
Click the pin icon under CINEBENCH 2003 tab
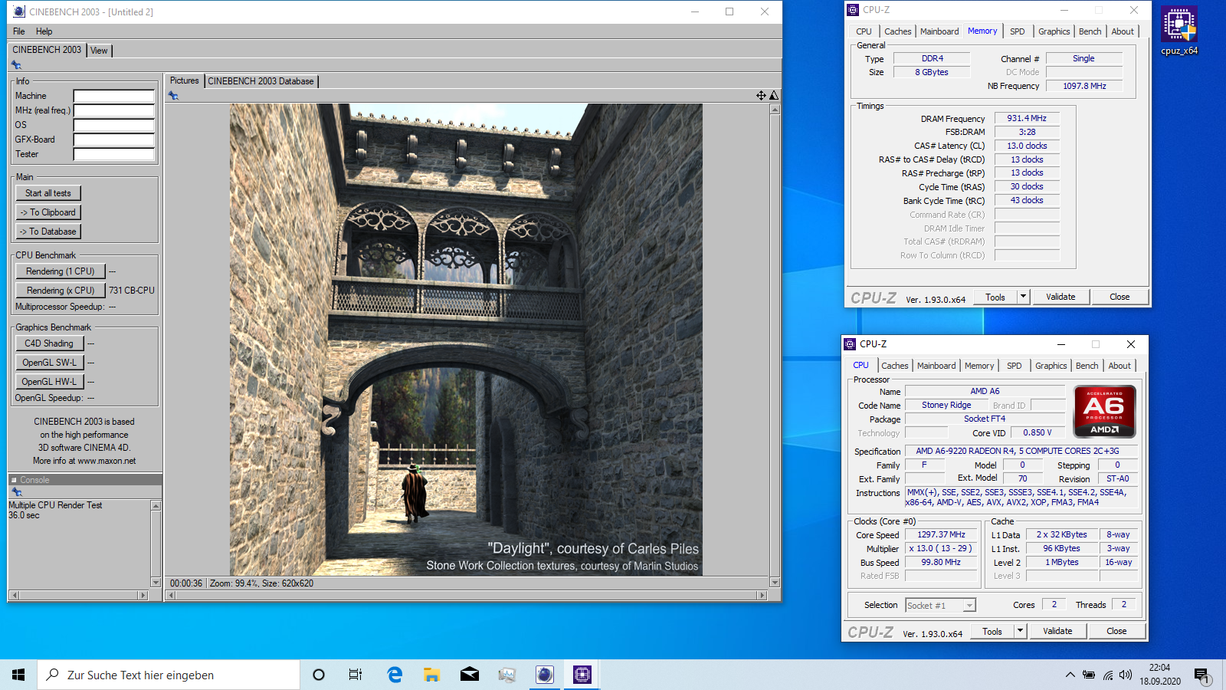click(x=16, y=65)
